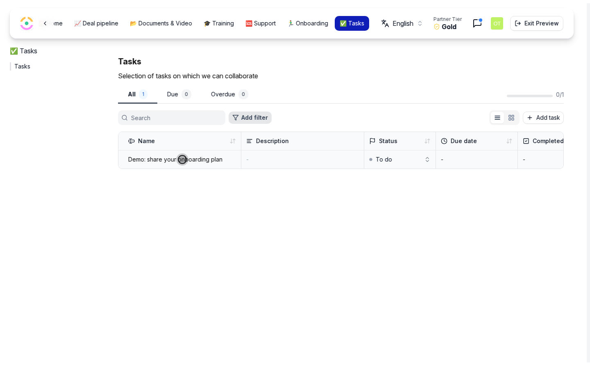Click the magnifier icon in search box

[x=125, y=118]
